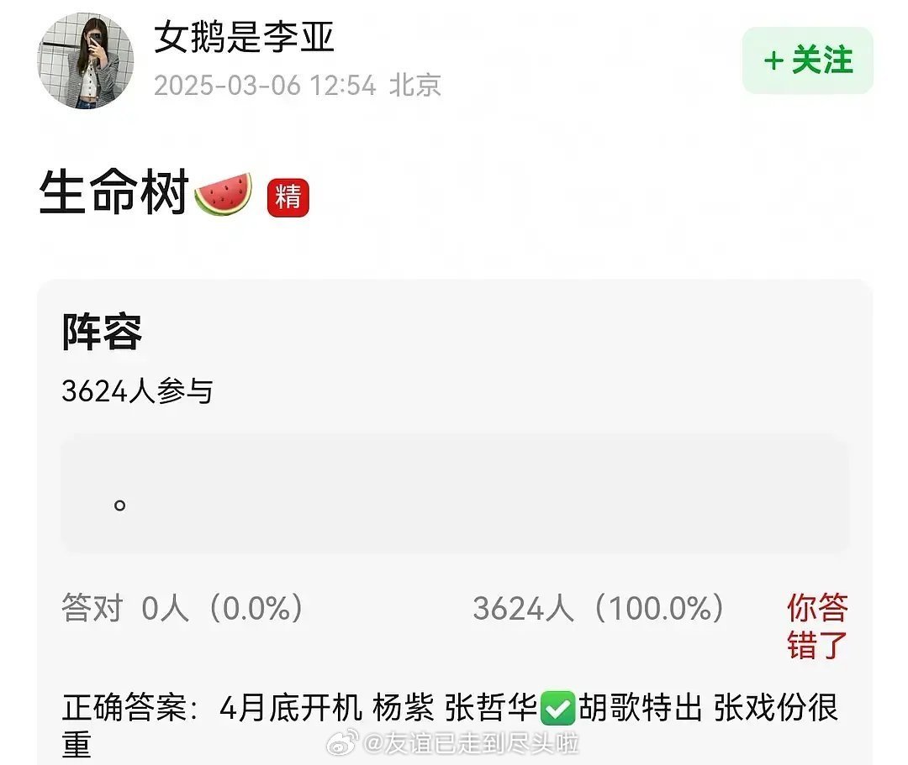Select the blank poll option box

click(x=455, y=493)
